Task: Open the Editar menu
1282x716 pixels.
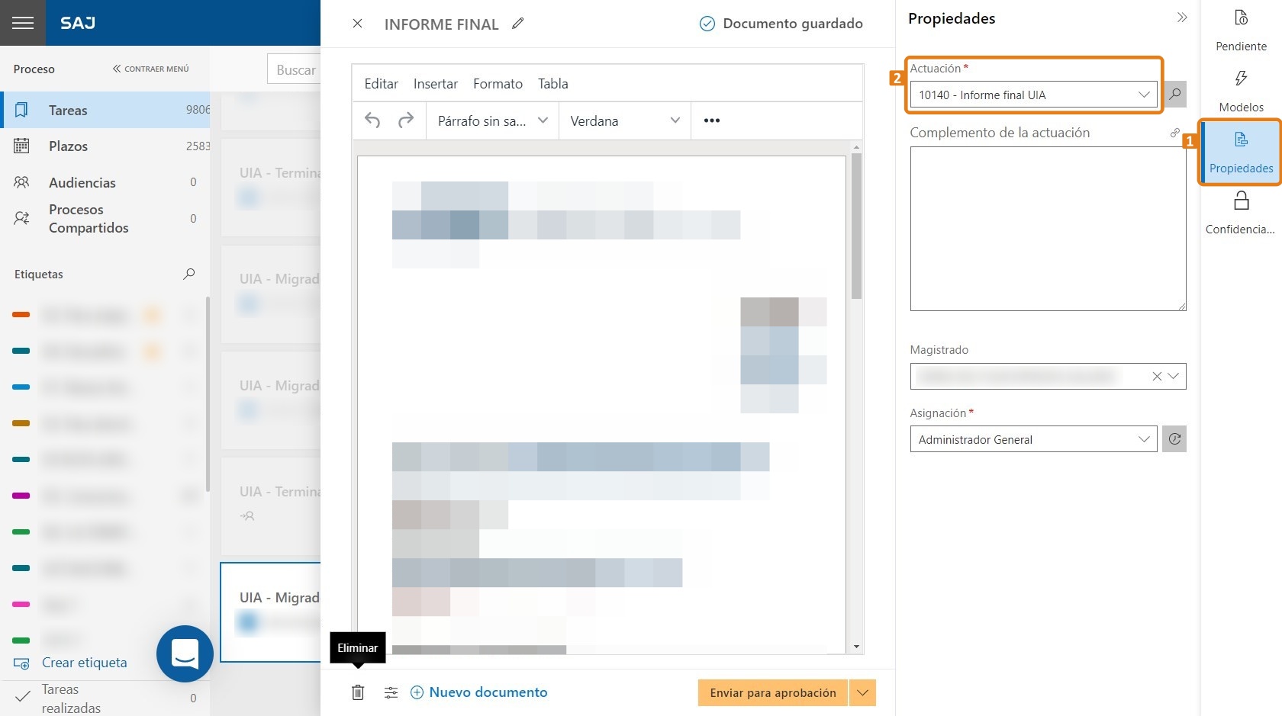Action: pyautogui.click(x=382, y=84)
